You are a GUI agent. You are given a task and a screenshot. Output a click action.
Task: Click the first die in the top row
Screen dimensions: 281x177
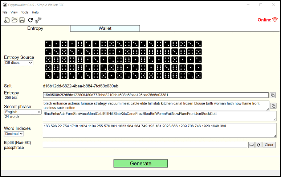coord(48,44)
